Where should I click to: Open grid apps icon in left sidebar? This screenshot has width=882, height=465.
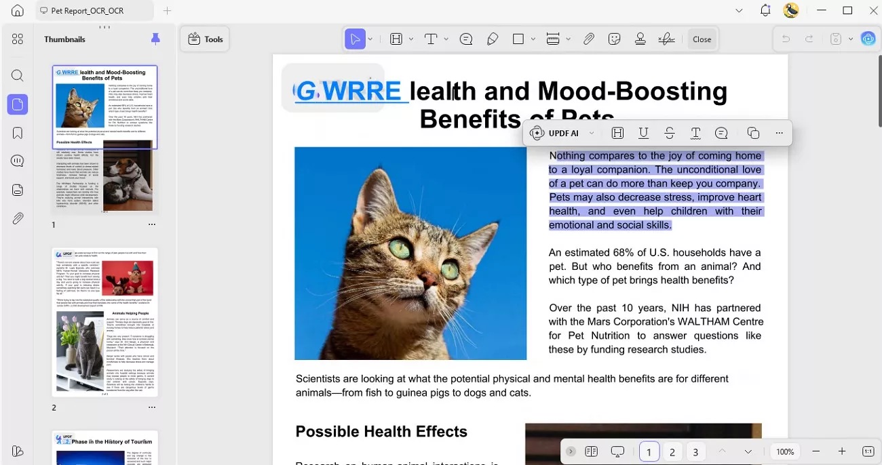pos(18,39)
